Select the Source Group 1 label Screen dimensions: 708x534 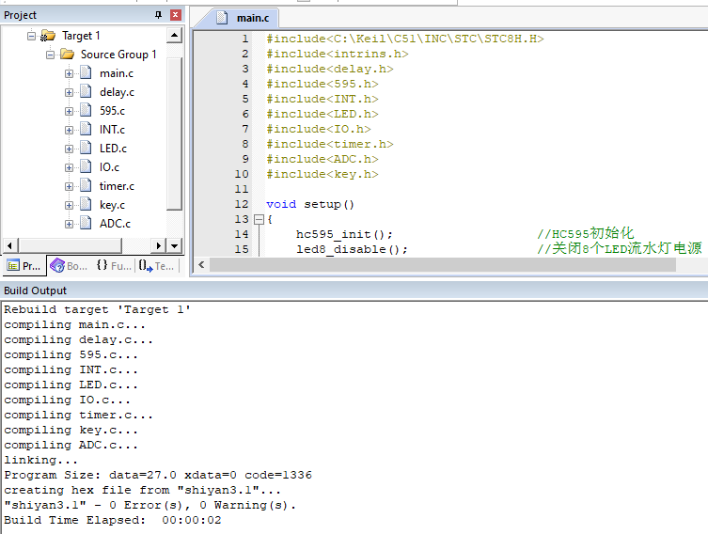pos(118,55)
